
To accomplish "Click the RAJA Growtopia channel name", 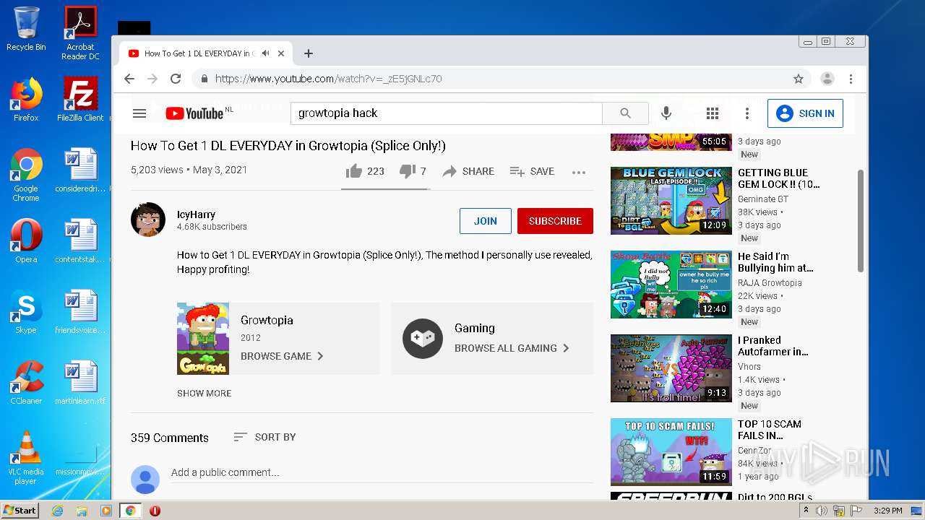I will pos(770,283).
